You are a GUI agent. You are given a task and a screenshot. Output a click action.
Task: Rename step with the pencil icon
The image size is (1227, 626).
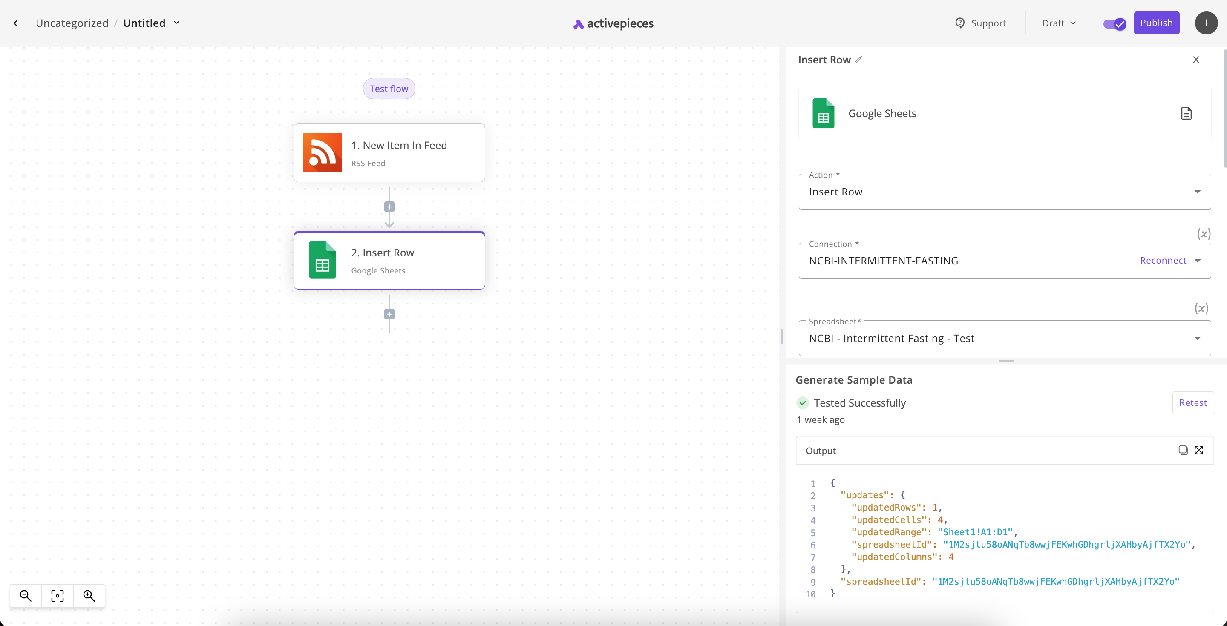pyautogui.click(x=858, y=60)
